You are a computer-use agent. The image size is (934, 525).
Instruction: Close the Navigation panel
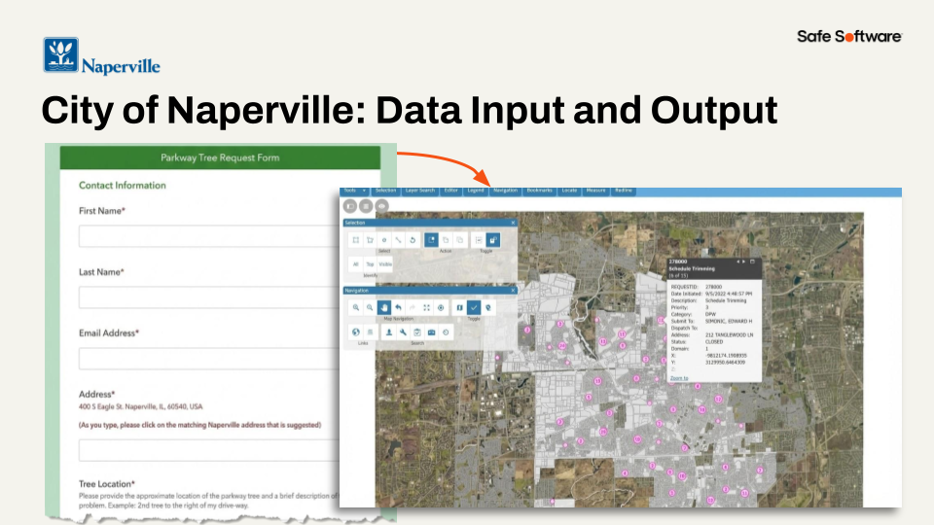[x=513, y=291]
